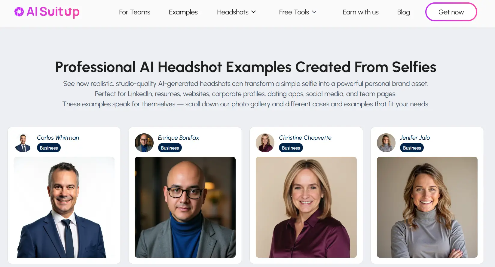495x267 pixels.
Task: Open Enrique Bonifax's large headshot photo
Action: tap(185, 207)
